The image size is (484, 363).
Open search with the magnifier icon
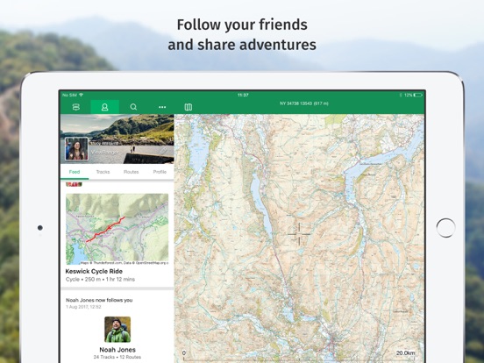tap(133, 107)
